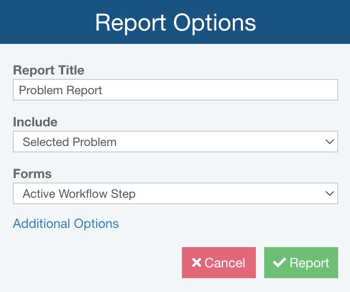This screenshot has width=350, height=292.
Task: Cancel the report dialog
Action: [x=219, y=263]
